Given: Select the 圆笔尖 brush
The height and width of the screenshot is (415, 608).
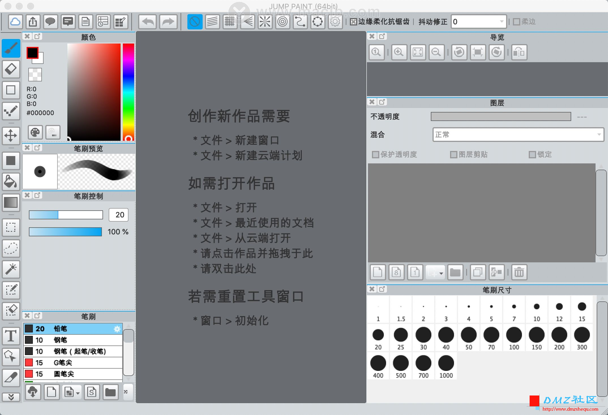Looking at the screenshot, I should tap(73, 374).
